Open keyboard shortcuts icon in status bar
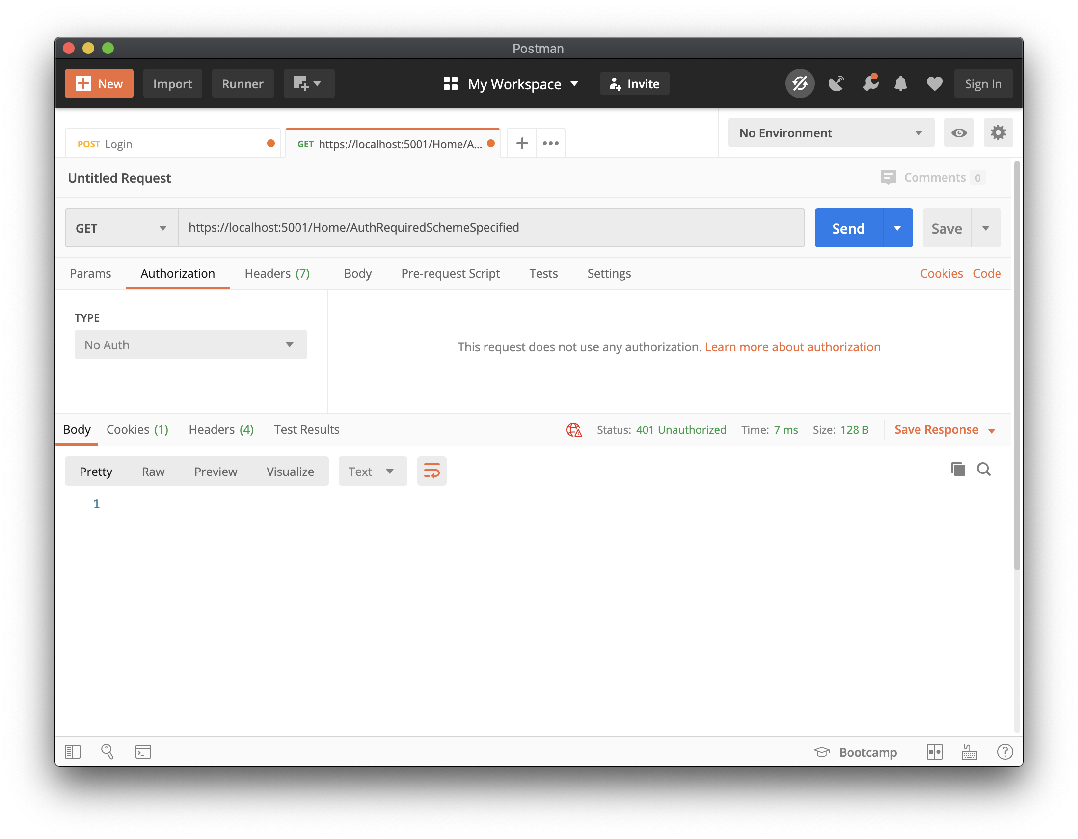The image size is (1078, 839). coord(970,752)
